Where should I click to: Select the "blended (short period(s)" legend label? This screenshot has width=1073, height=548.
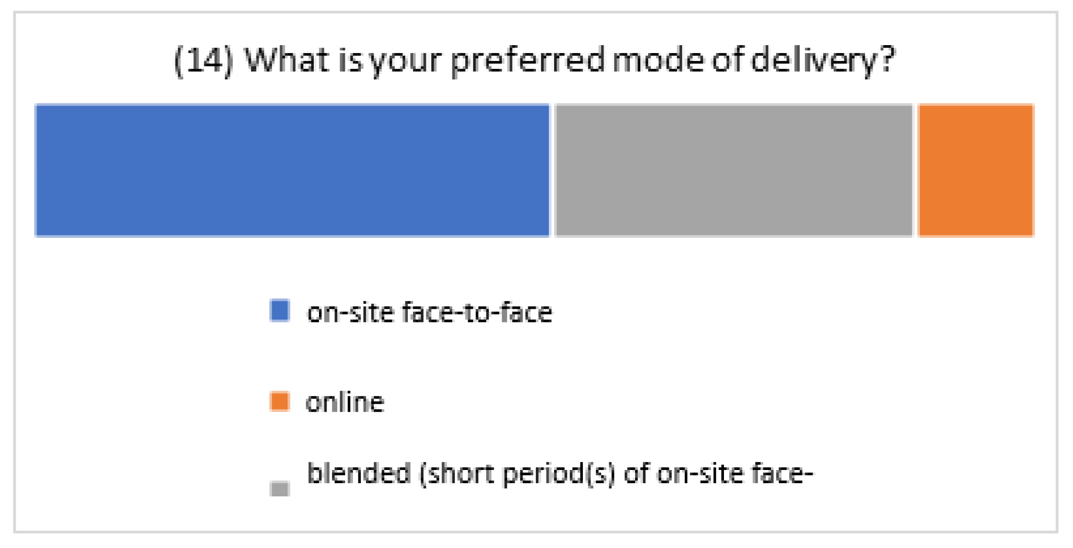tap(560, 474)
